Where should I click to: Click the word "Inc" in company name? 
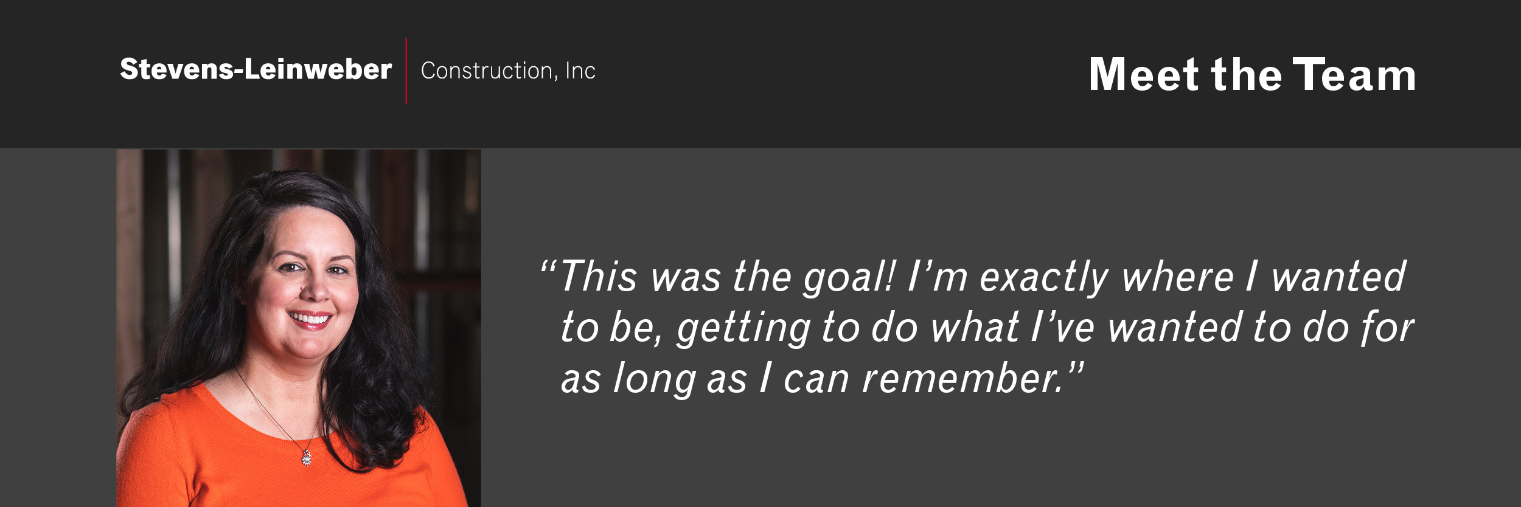[580, 71]
